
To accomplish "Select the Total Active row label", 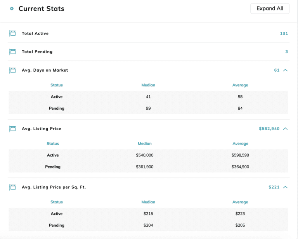I will pos(35,33).
